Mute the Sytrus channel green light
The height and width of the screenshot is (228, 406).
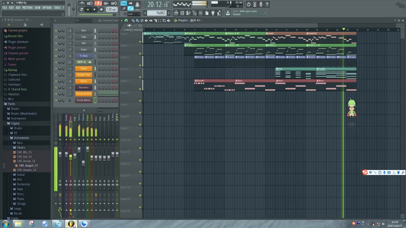56,81
